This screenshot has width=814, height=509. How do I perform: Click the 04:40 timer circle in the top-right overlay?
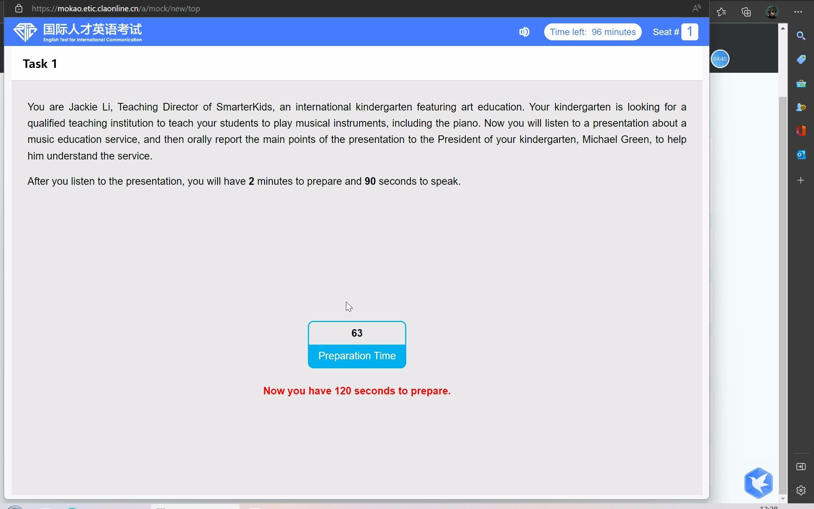pos(720,59)
